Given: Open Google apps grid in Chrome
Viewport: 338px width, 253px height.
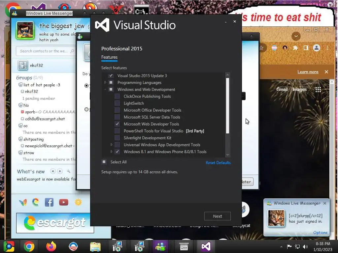Looking at the screenshot, I should point(318,90).
